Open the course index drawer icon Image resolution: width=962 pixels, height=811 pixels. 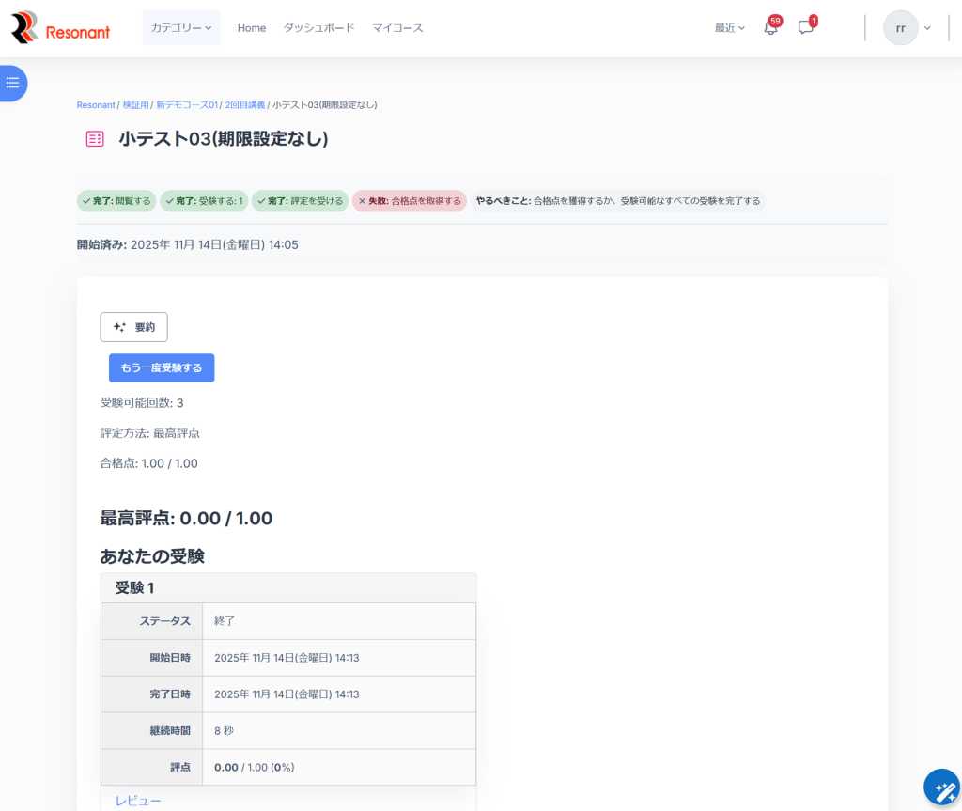13,83
